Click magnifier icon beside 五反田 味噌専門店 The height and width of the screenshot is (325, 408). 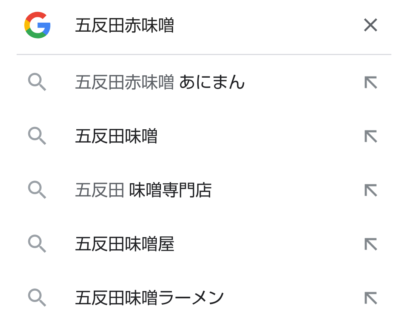(37, 190)
